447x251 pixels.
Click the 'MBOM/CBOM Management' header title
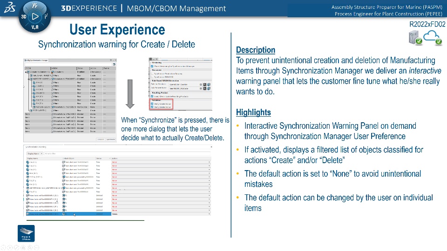pos(176,8)
